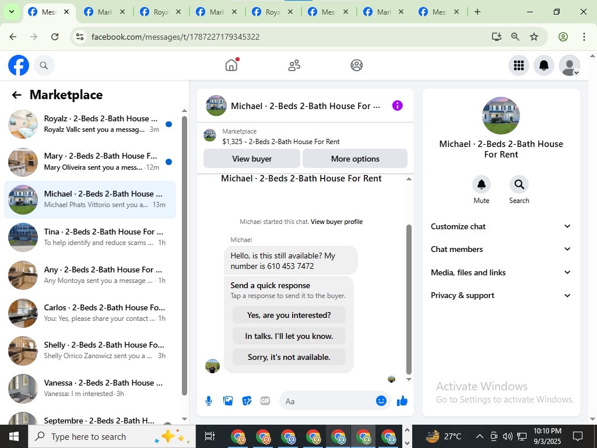
Task: Open large house picture in right panel
Action: pos(501,116)
